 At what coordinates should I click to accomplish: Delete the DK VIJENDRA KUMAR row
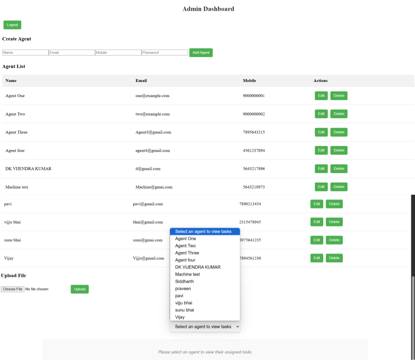coord(339,169)
